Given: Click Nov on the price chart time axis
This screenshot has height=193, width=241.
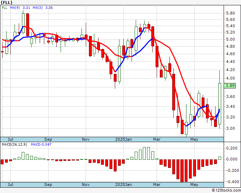Looking at the screenshot, I should [x=86, y=139].
